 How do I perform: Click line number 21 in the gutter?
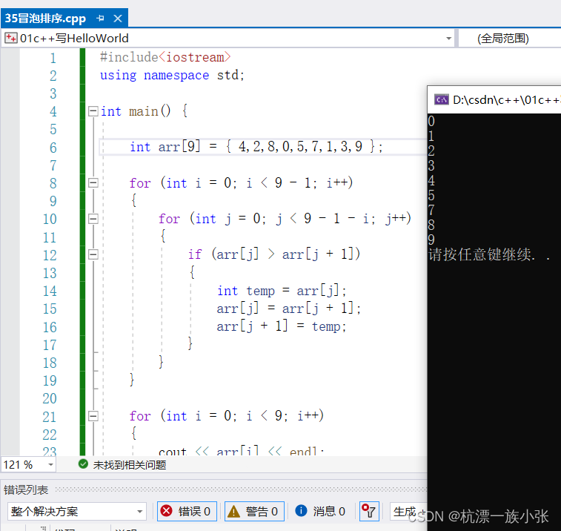pos(50,417)
